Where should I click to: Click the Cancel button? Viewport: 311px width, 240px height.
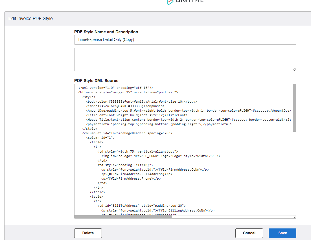249,233
